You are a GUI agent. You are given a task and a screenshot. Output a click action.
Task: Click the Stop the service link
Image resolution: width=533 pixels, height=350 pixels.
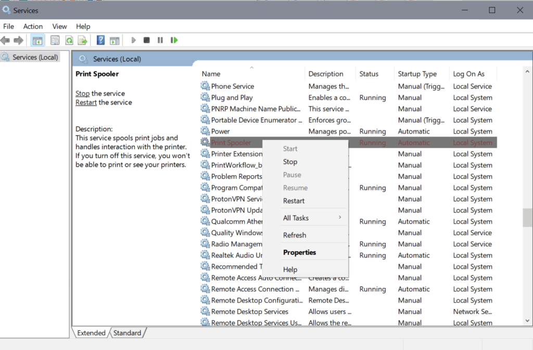point(82,94)
